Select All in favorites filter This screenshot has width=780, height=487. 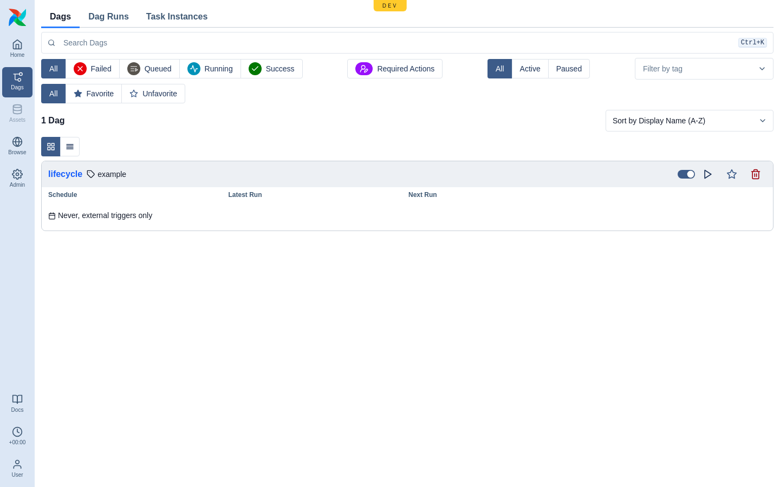[54, 94]
